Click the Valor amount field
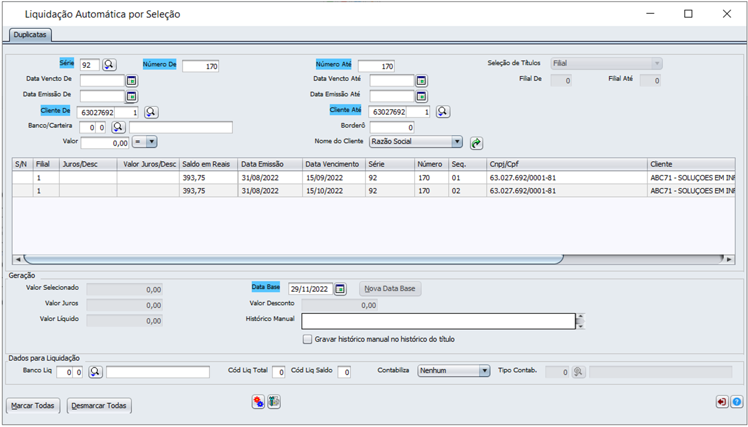This screenshot has width=748, height=427. (105, 143)
